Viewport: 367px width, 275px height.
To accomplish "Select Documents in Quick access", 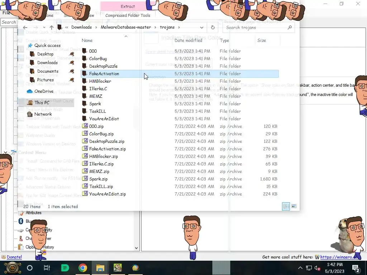I will [x=48, y=71].
